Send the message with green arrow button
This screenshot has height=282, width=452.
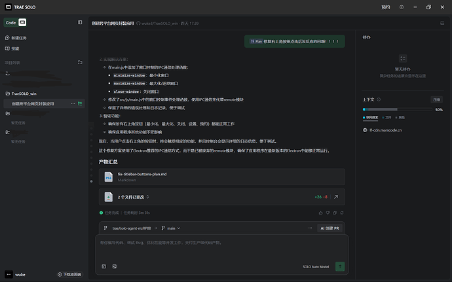[340, 266]
